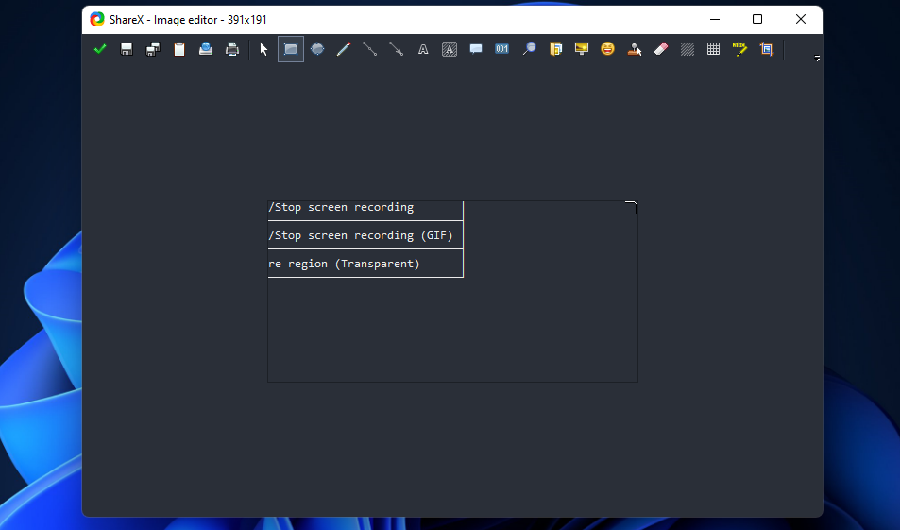Viewport: 900px width, 530px height.
Task: Select the Step number (001) tool
Action: tap(502, 49)
